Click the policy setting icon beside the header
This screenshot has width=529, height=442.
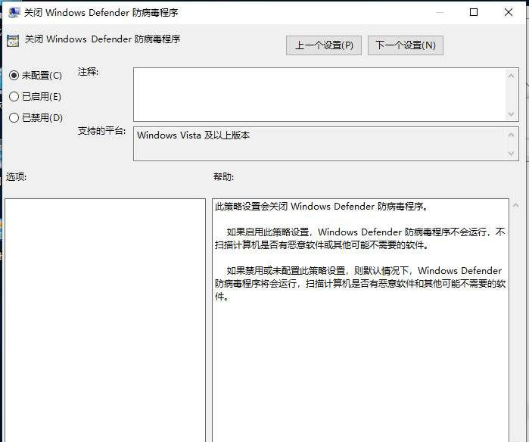coord(13,40)
